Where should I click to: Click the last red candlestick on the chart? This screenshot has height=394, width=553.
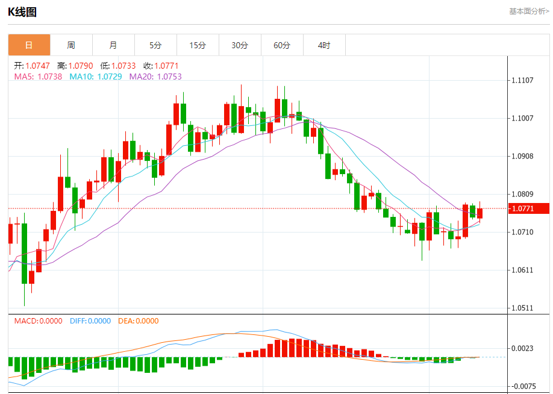click(480, 213)
